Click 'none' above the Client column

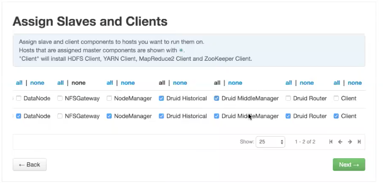354,83
